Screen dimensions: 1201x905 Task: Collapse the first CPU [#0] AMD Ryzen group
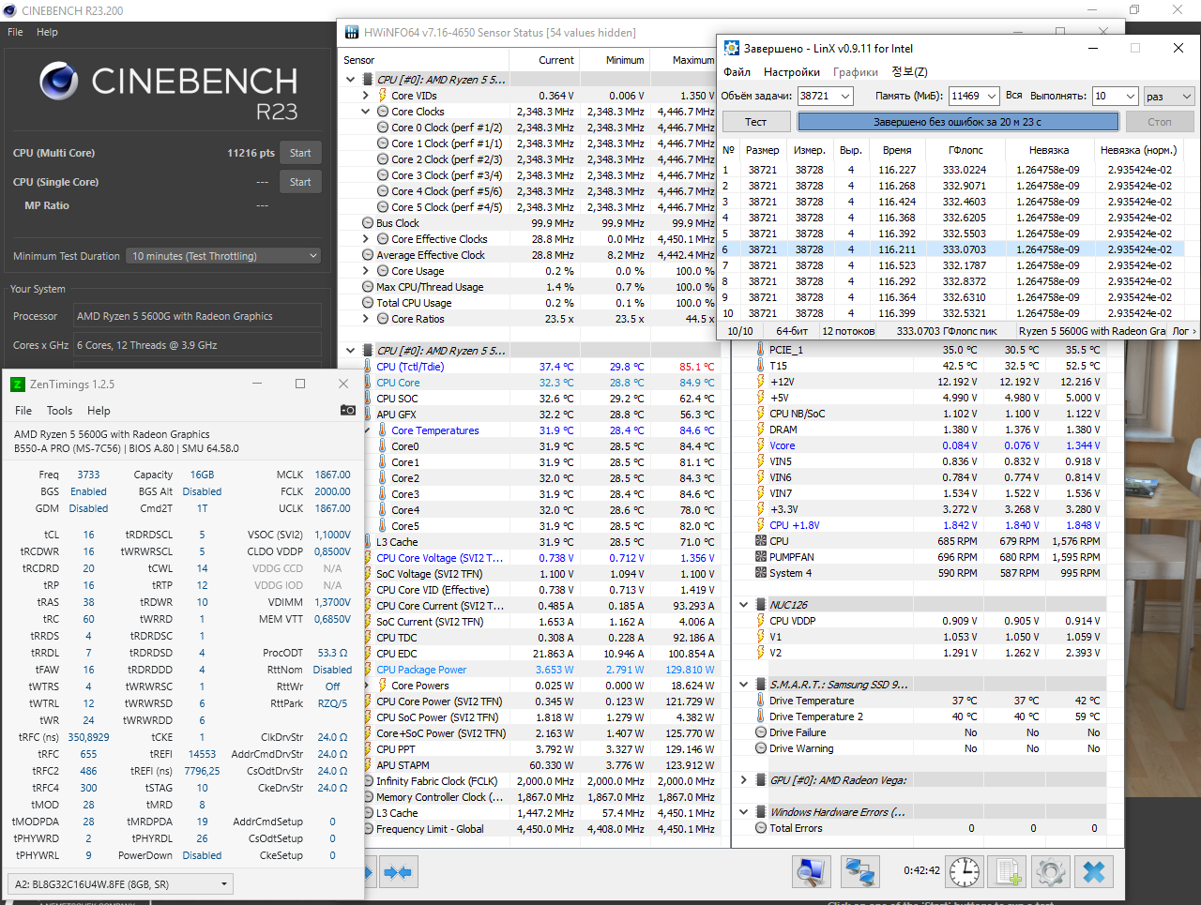351,80
